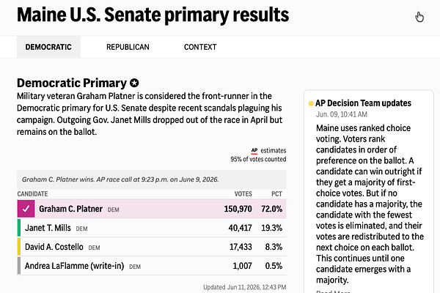Select the Graham C. Platner result row
Viewport: 440px width, 293px height.
(152, 209)
